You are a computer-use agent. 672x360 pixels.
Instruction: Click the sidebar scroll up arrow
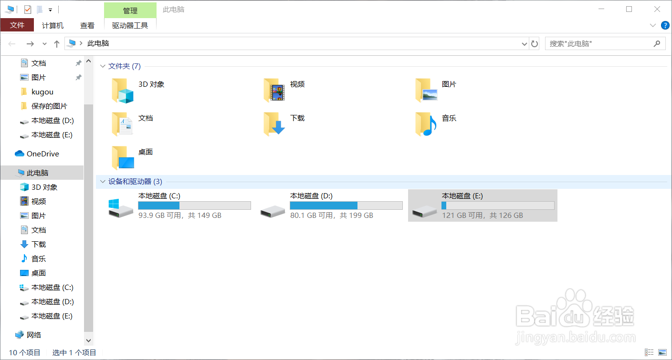(88, 62)
